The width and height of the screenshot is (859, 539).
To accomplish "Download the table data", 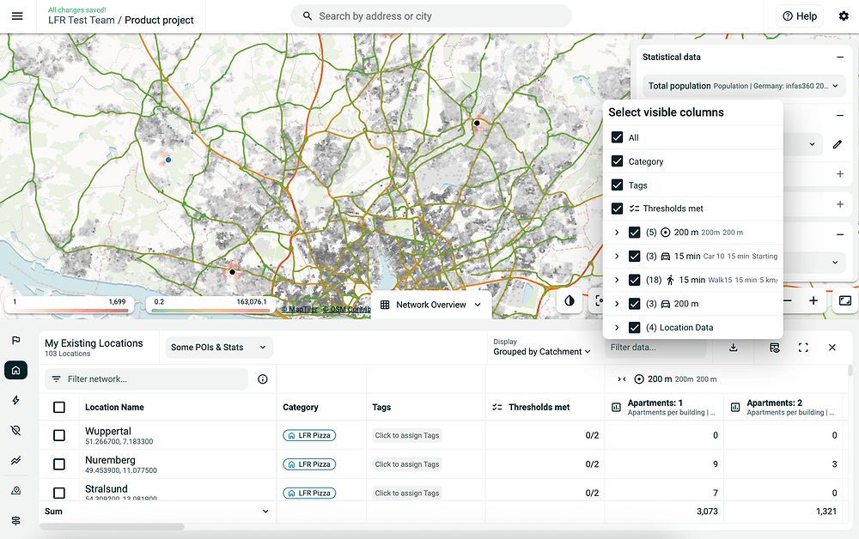I will point(733,348).
